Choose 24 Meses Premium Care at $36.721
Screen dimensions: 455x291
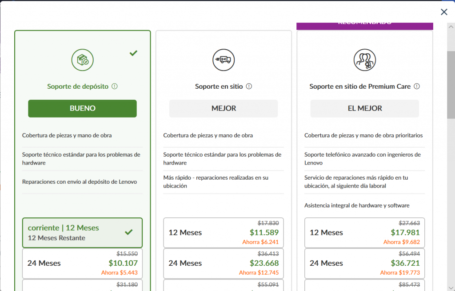(x=364, y=263)
